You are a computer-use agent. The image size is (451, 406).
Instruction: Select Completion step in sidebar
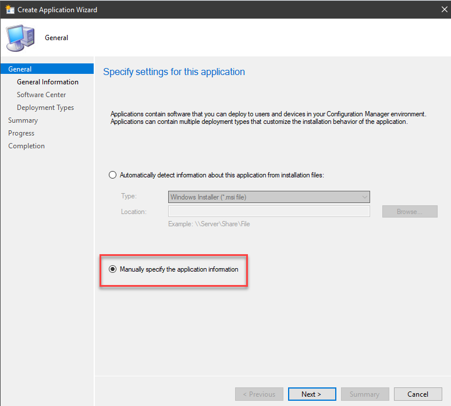click(x=26, y=146)
